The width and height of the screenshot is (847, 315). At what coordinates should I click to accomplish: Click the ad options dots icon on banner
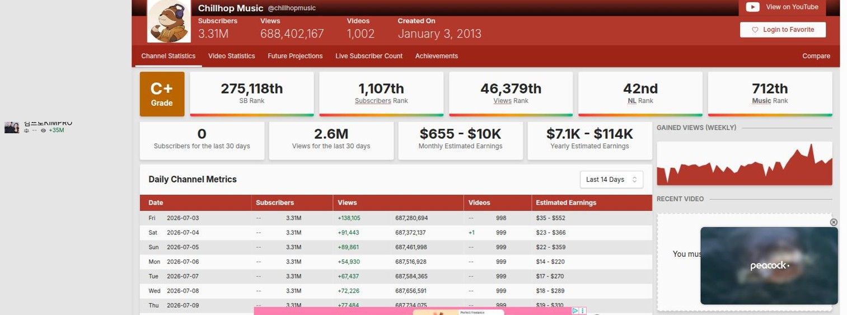pos(583,311)
